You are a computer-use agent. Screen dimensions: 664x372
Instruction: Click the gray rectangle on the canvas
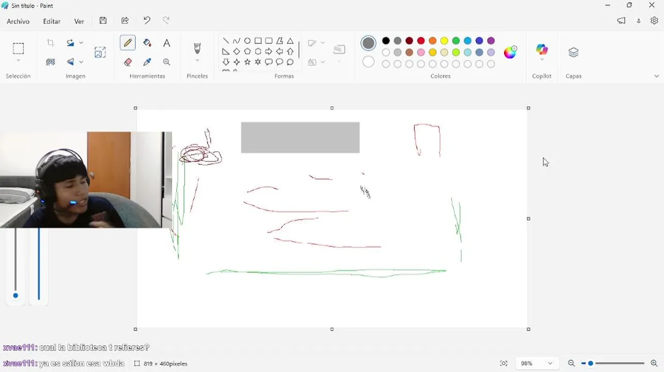tap(300, 137)
